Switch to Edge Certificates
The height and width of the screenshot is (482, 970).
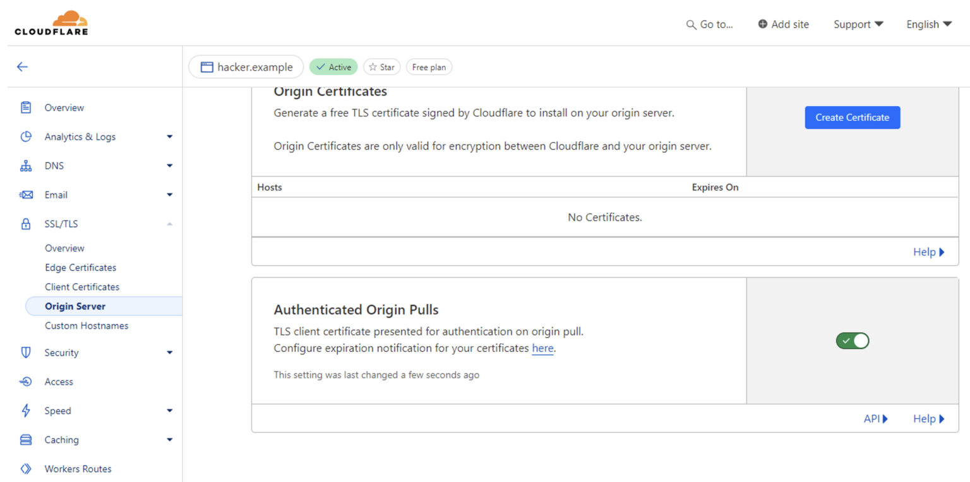tap(80, 267)
